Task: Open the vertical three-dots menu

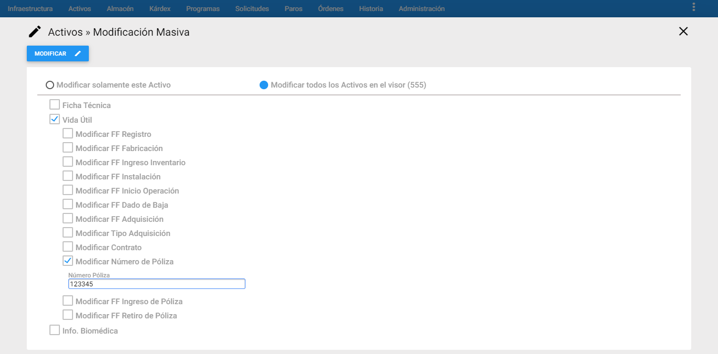Action: [694, 7]
